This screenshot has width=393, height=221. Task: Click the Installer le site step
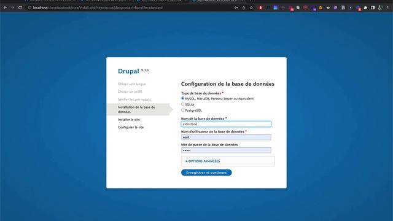click(x=129, y=120)
